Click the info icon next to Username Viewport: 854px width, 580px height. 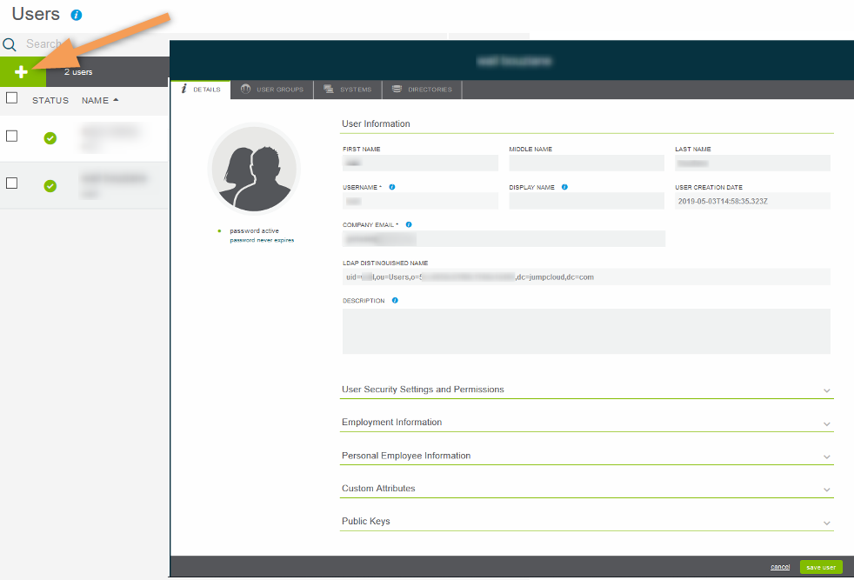click(392, 187)
